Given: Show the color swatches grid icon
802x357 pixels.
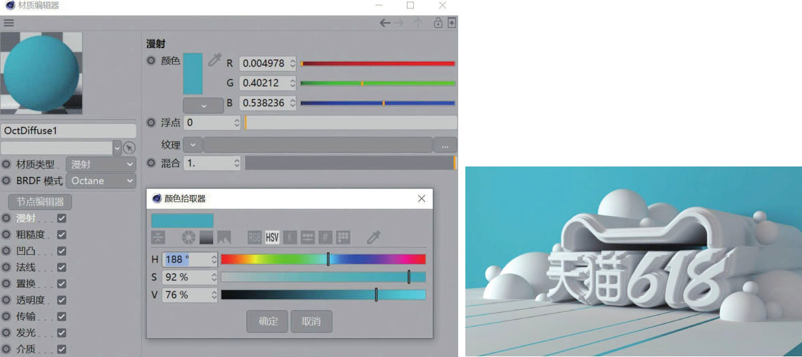Looking at the screenshot, I should 343,237.
